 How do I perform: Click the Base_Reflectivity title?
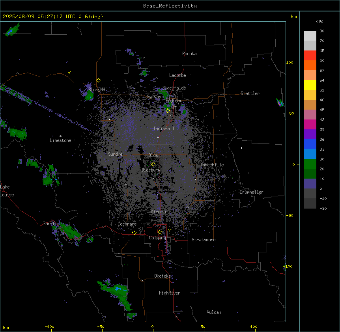point(170,6)
